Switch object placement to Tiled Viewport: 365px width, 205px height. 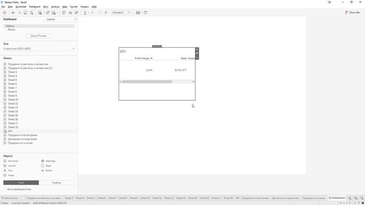(x=21, y=183)
